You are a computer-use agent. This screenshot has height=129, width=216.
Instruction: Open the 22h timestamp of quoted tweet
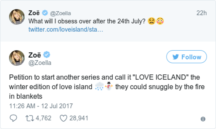(x=201, y=13)
